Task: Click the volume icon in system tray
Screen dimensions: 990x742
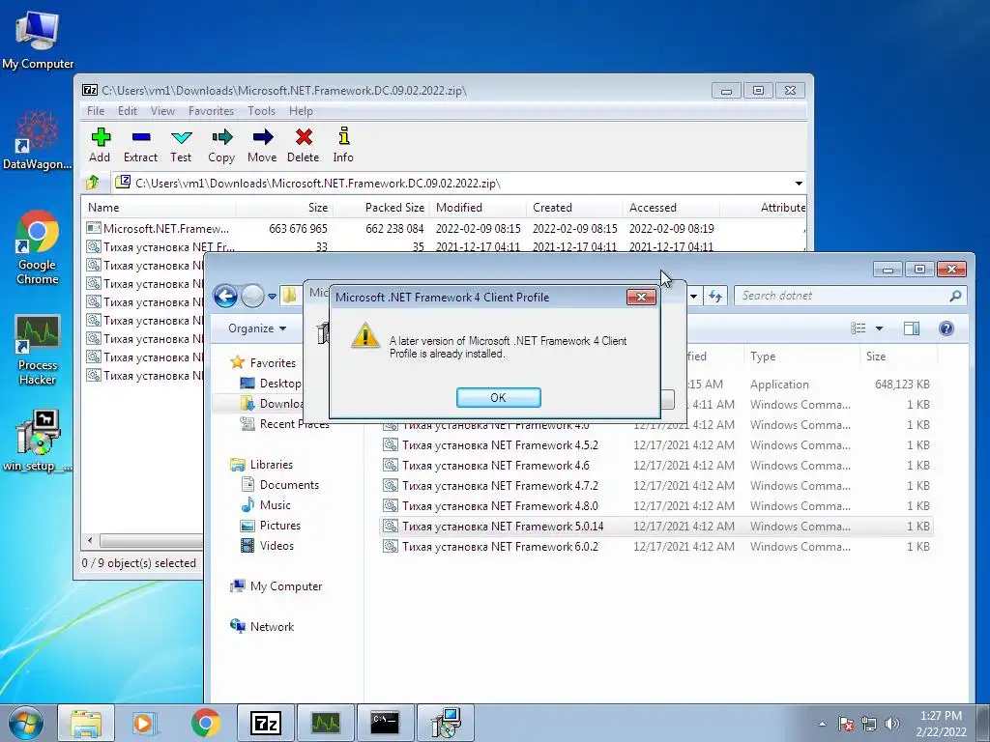Action: 891,724
